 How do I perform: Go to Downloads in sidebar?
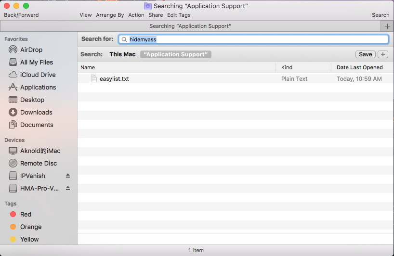tap(36, 112)
